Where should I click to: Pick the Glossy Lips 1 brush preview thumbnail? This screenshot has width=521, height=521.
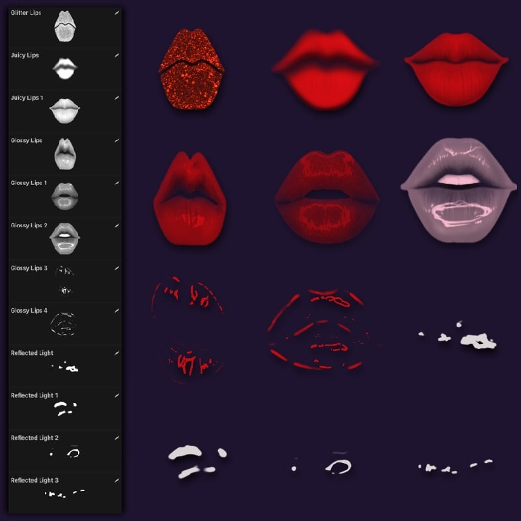tap(64, 196)
